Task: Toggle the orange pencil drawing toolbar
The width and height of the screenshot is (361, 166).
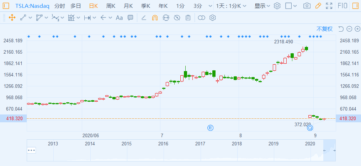Action: (x=318, y=6)
